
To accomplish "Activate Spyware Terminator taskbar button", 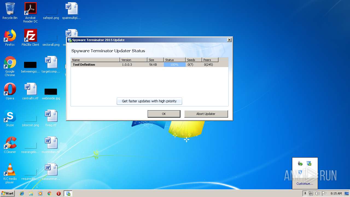I will [68, 193].
